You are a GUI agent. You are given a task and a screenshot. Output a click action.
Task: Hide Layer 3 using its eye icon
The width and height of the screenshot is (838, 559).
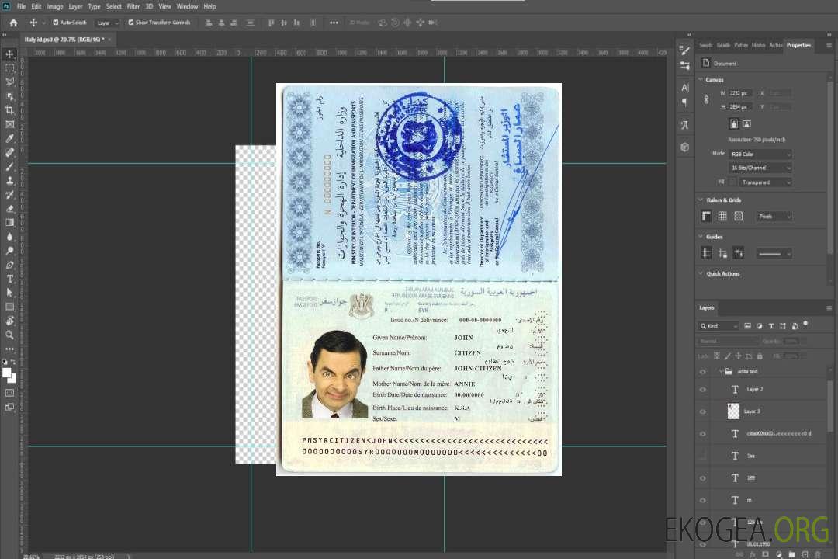[x=703, y=412]
